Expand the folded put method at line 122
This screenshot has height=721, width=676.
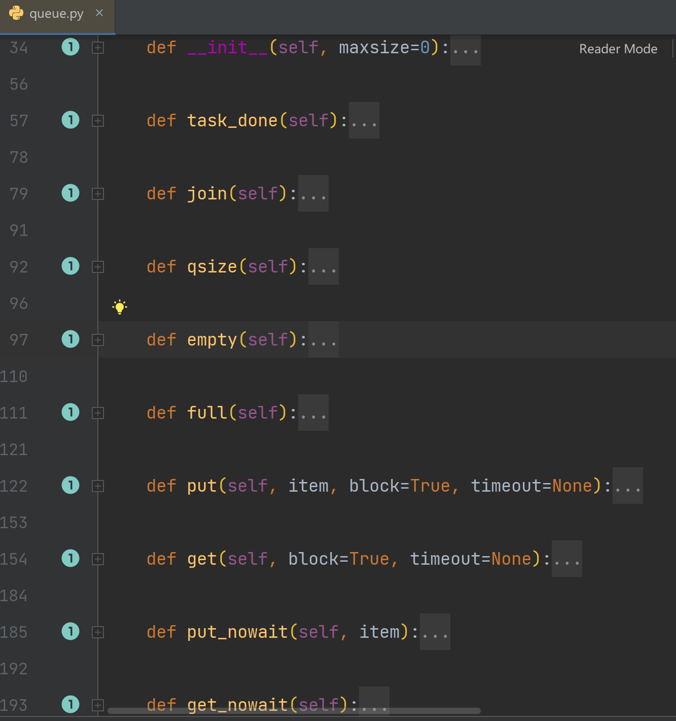click(x=98, y=486)
